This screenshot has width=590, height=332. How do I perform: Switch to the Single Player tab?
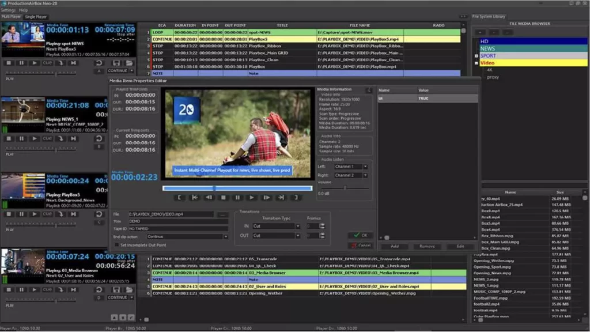[36, 17]
